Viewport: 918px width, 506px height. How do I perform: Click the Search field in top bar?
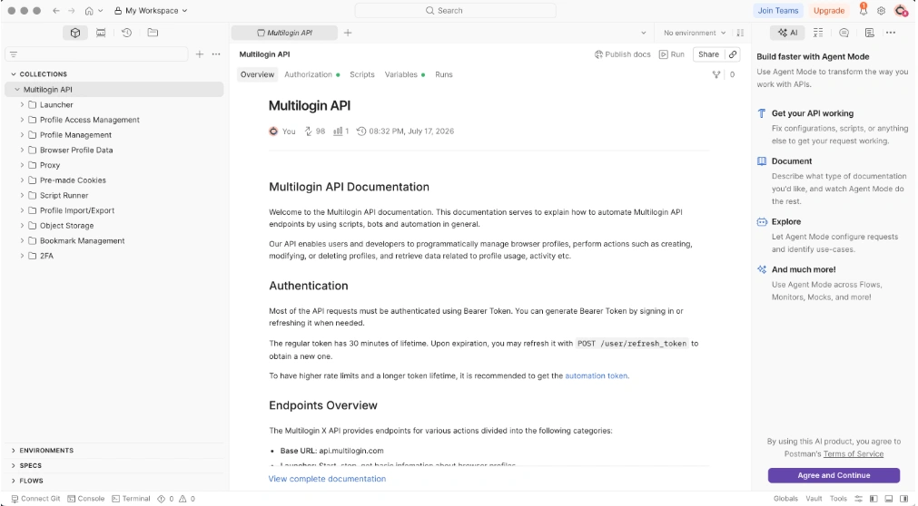455,11
